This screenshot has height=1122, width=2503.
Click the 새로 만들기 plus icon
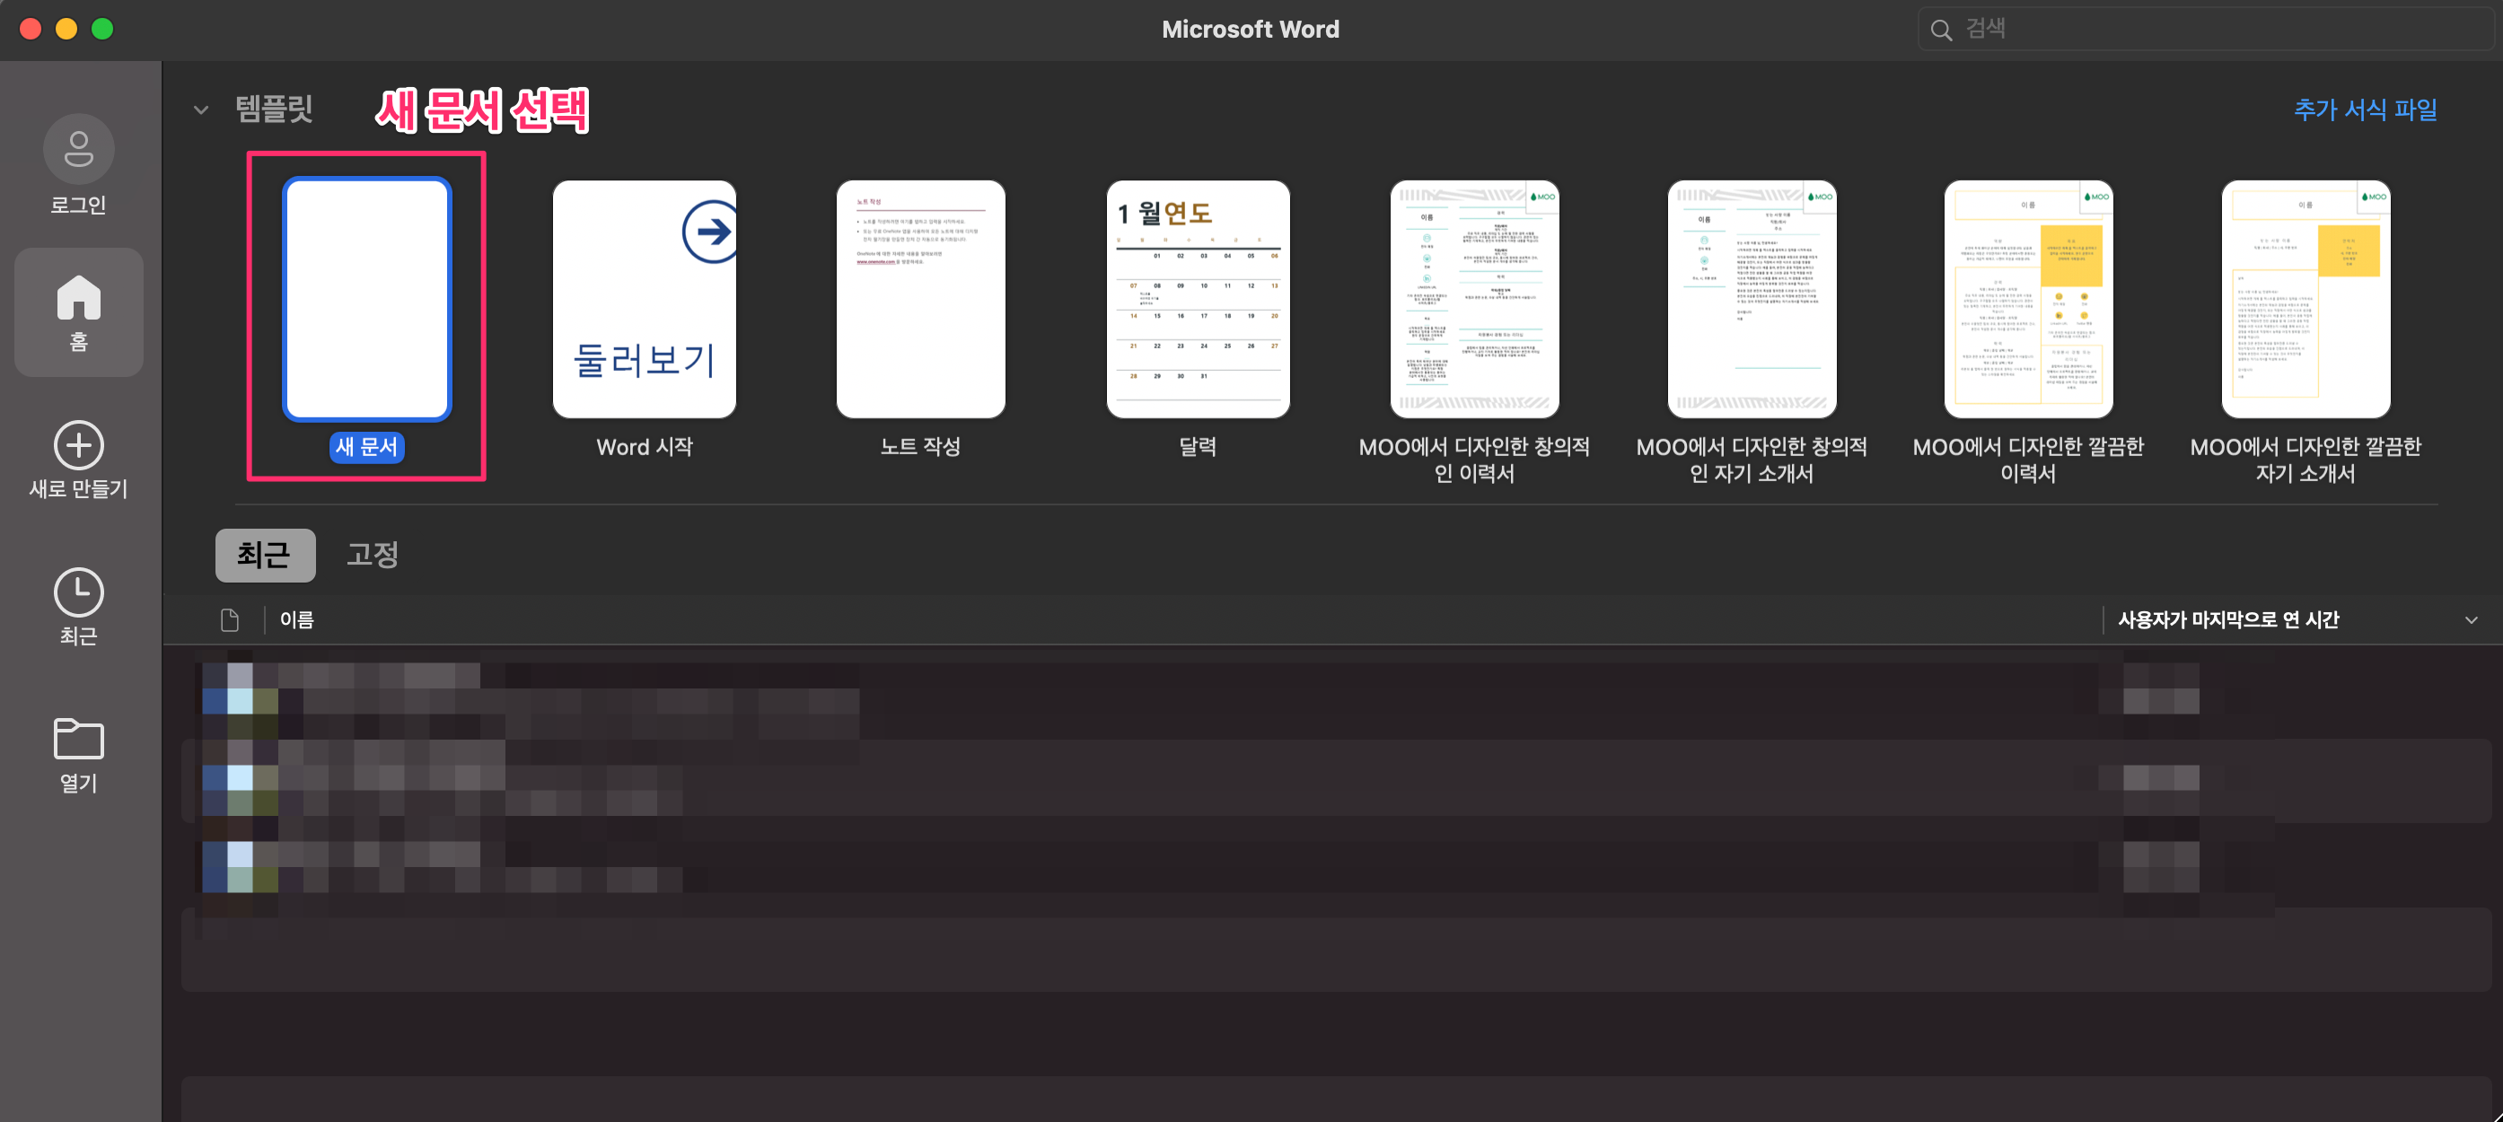click(x=79, y=446)
